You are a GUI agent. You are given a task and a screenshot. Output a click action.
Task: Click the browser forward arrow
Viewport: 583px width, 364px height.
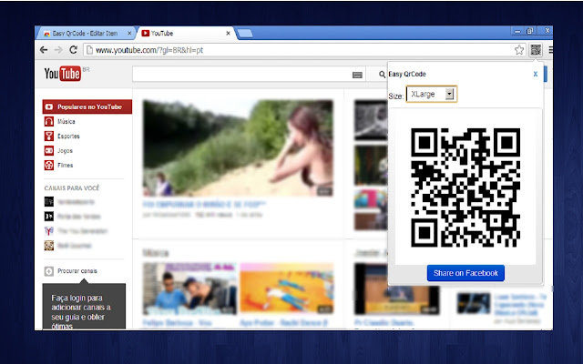click(58, 50)
